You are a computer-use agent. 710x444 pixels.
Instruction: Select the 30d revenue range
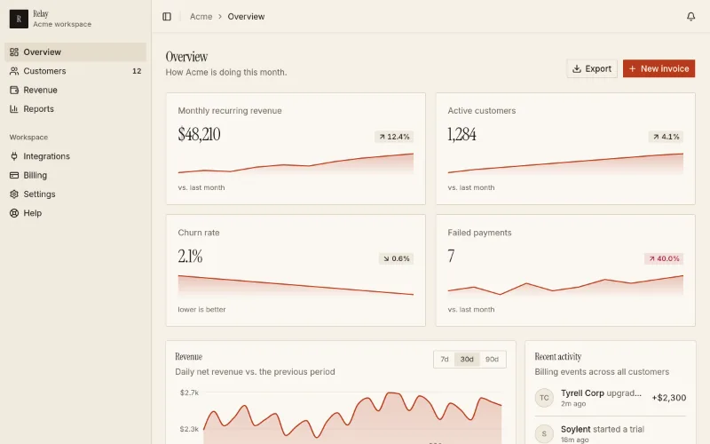point(467,360)
